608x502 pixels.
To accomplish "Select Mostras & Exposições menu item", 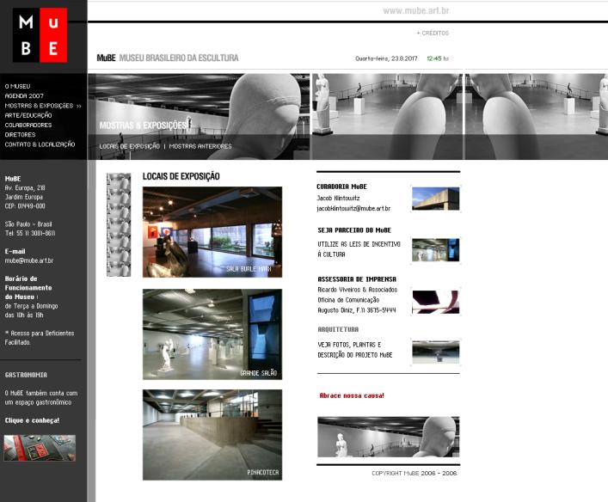I will click(43, 106).
